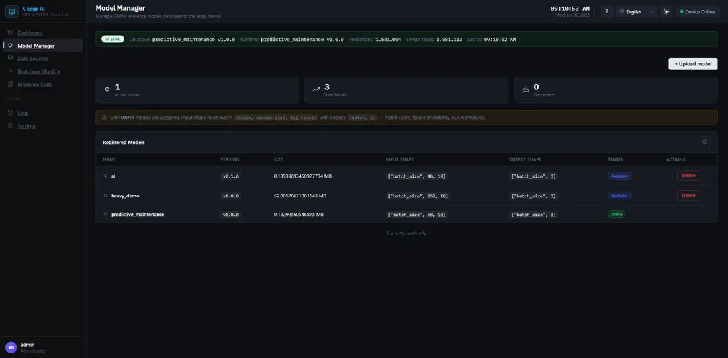Click the ONNX notice warning icon

pyautogui.click(x=104, y=117)
